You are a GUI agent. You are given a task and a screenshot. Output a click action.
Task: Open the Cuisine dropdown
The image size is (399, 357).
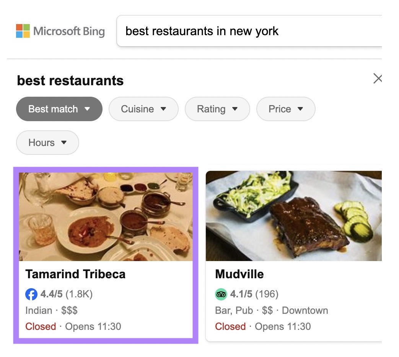[143, 109]
